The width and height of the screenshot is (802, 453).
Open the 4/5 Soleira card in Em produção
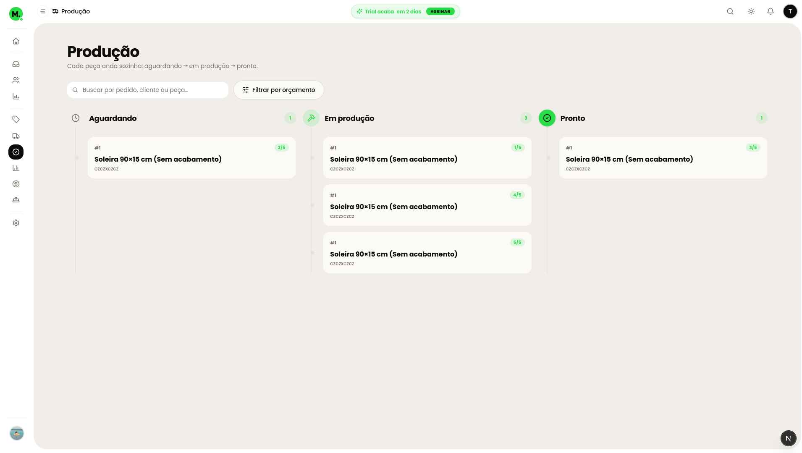(x=427, y=205)
